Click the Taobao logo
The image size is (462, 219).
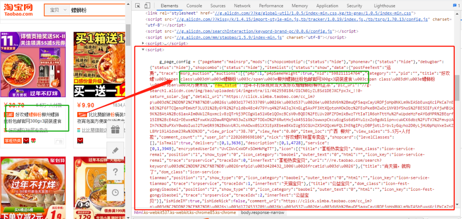pos(18,10)
